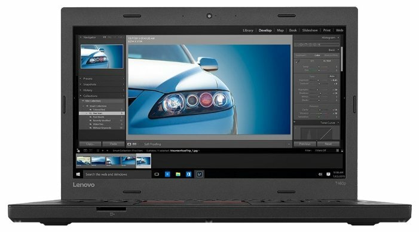Toggle the Before/After view button
This screenshot has height=232, width=419.
134,144
